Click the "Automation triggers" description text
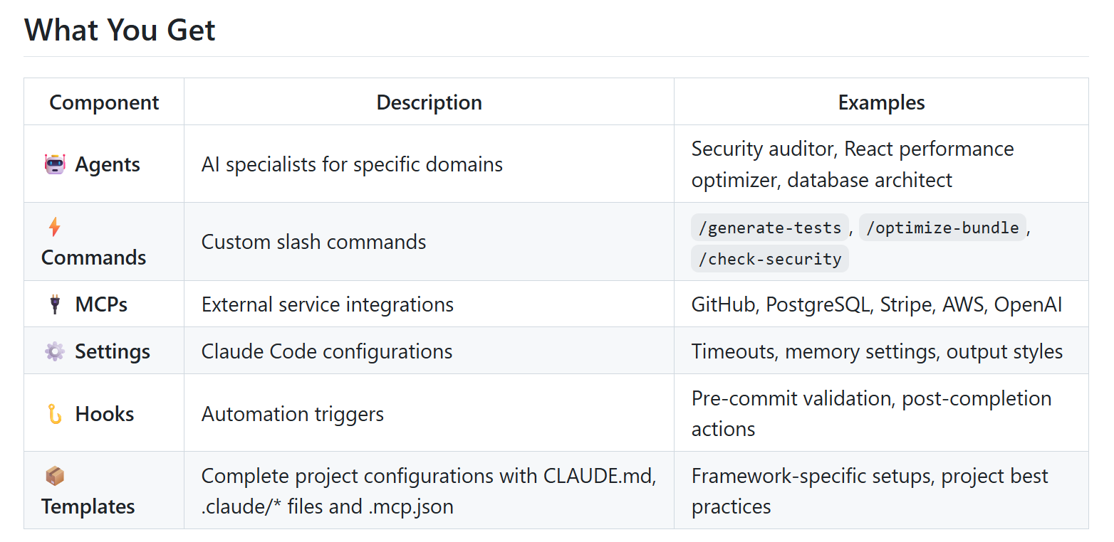This screenshot has width=1114, height=542. [293, 414]
